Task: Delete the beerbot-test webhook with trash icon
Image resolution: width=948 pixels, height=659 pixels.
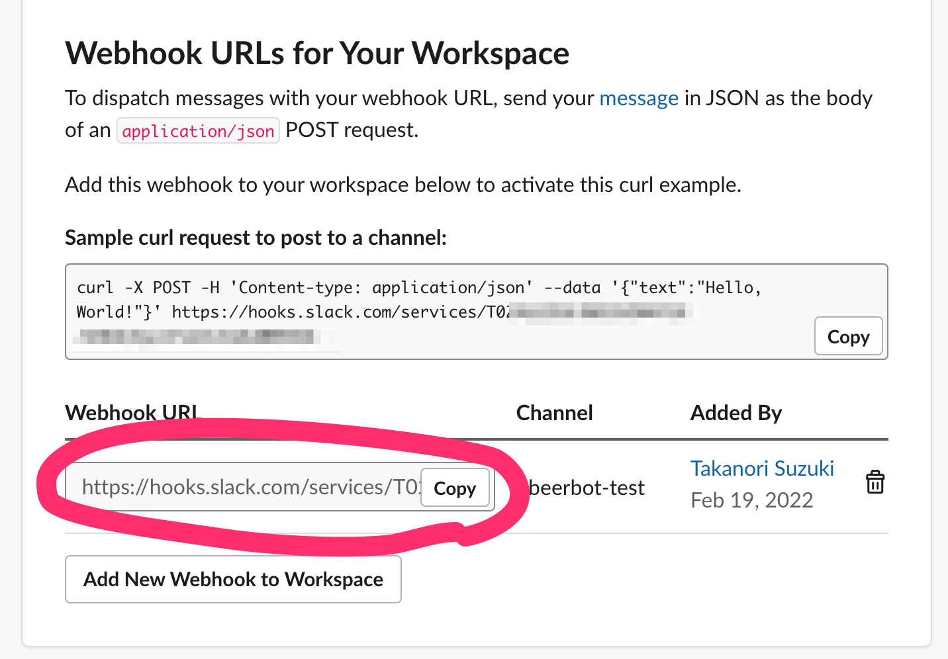Action: point(875,482)
